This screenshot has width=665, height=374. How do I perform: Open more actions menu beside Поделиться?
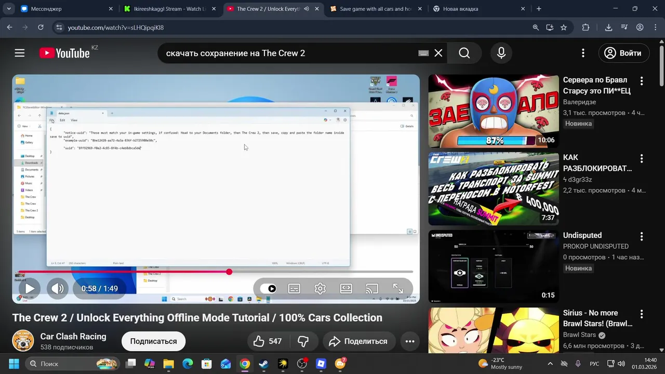(x=410, y=341)
